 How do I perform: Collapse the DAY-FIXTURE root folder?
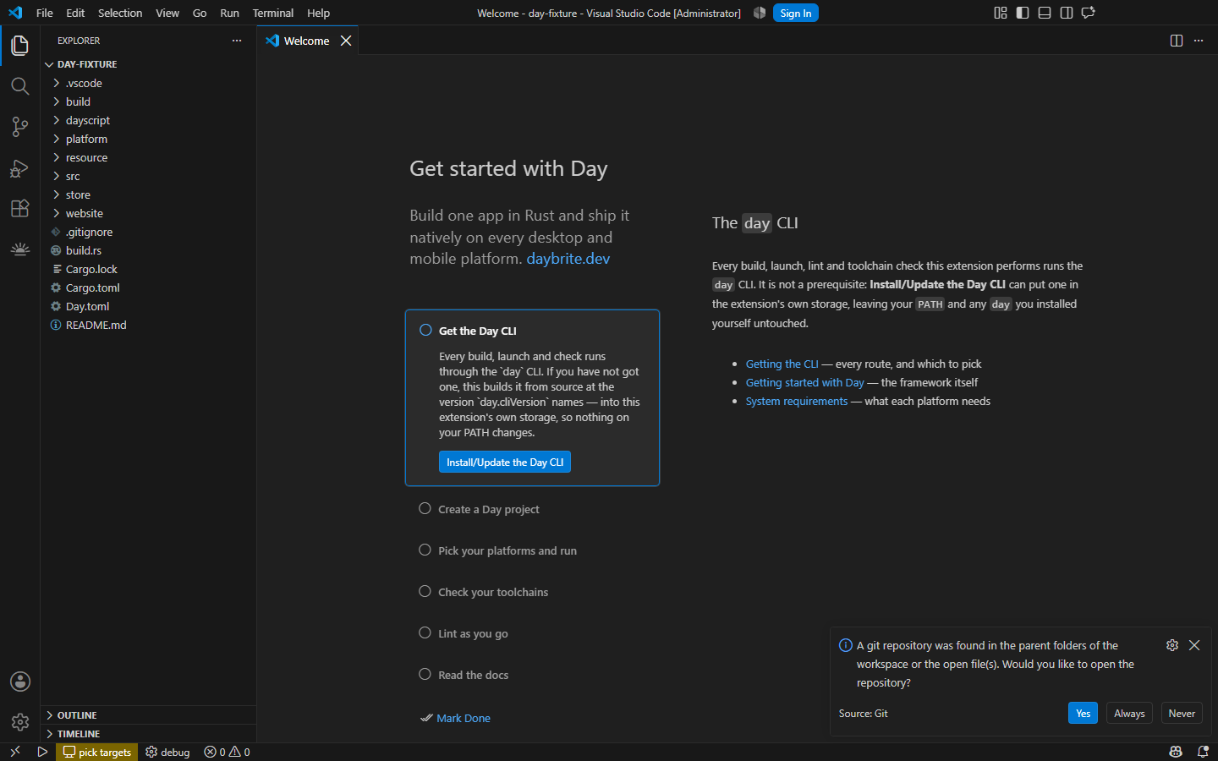[148, 64]
